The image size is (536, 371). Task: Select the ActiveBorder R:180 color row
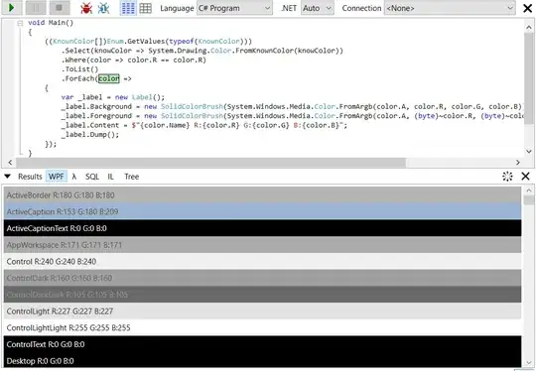pos(262,195)
